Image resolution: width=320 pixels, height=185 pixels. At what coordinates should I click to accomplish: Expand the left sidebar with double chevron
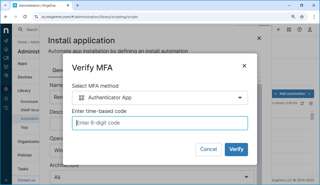click(6, 180)
